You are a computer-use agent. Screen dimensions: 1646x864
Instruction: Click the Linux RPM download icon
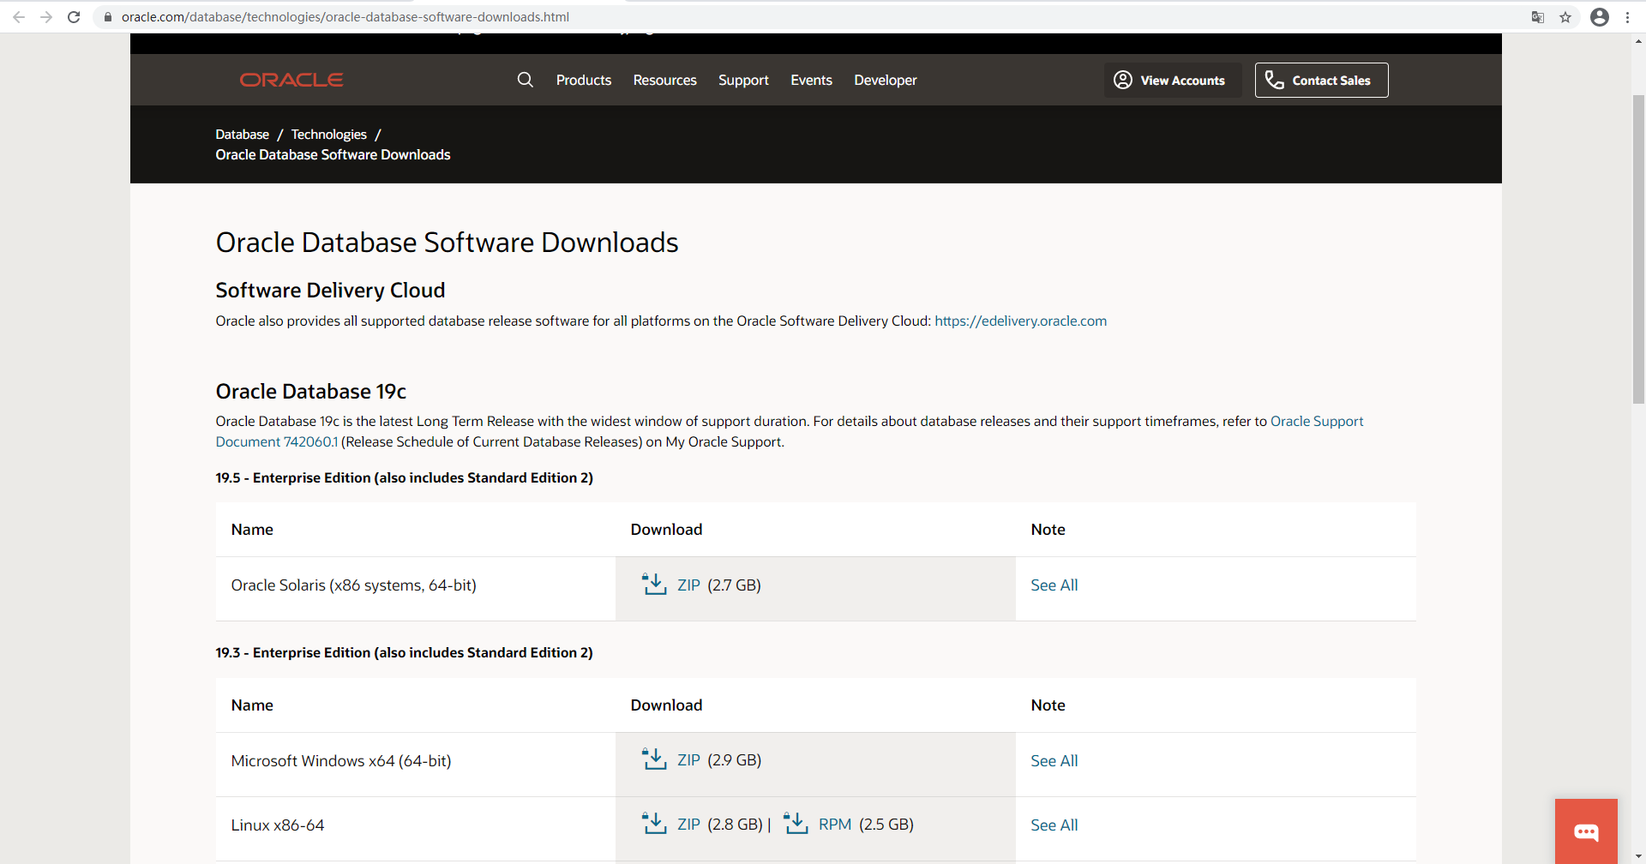(796, 824)
